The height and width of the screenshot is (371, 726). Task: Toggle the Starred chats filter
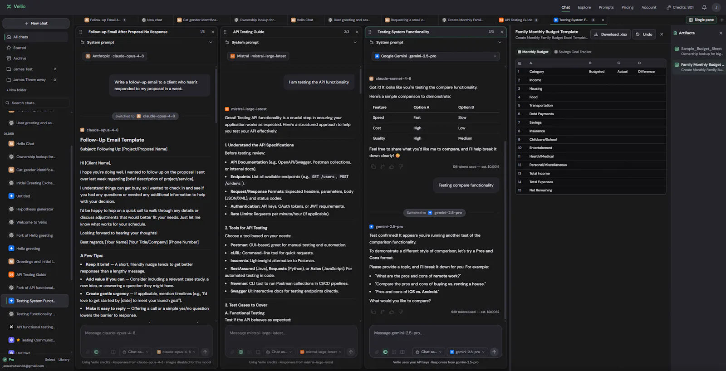(36, 48)
